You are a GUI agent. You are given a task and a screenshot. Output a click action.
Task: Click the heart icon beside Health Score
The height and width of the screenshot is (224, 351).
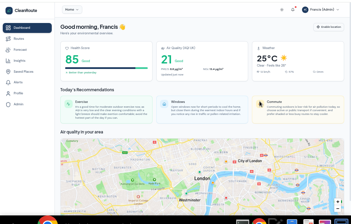pos(67,48)
